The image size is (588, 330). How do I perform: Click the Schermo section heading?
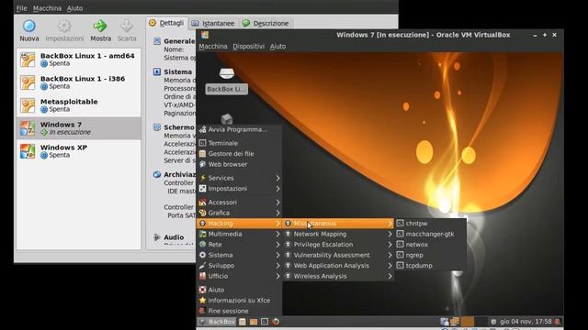179,127
